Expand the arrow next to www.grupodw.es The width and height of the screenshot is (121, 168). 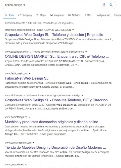[x=26, y=164]
